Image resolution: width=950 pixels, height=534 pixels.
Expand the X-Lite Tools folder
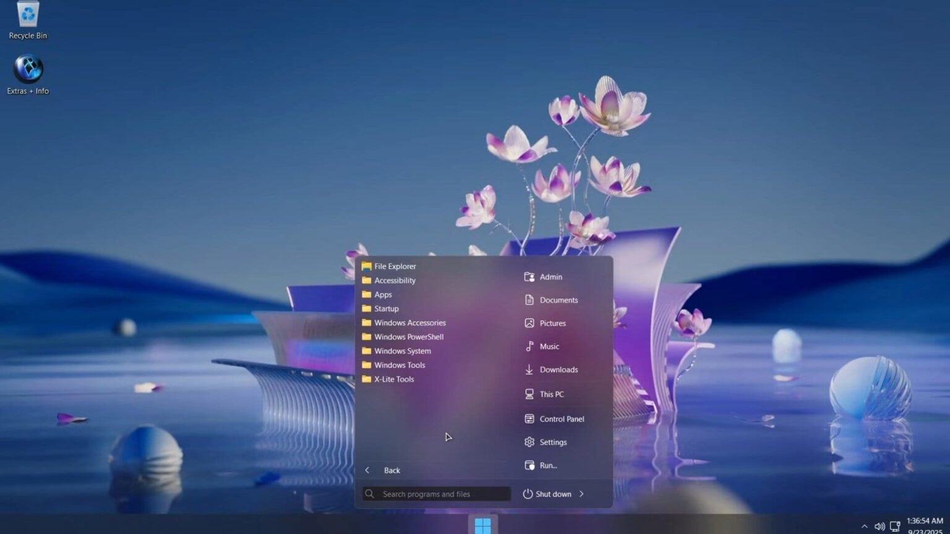(x=393, y=379)
